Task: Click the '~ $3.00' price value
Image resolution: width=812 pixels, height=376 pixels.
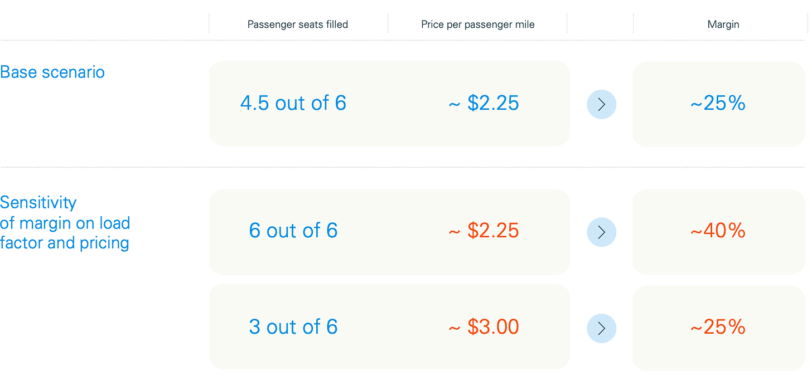Action: click(484, 327)
